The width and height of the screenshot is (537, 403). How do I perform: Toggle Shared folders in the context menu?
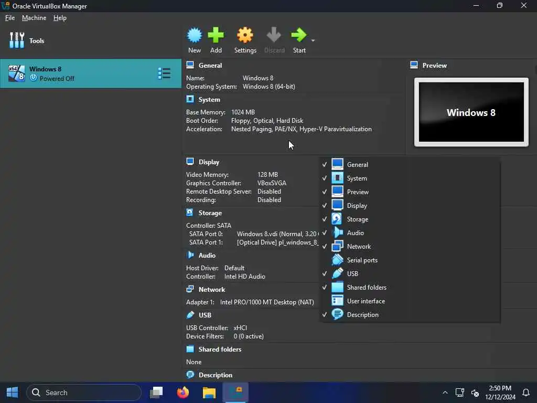pos(410,288)
